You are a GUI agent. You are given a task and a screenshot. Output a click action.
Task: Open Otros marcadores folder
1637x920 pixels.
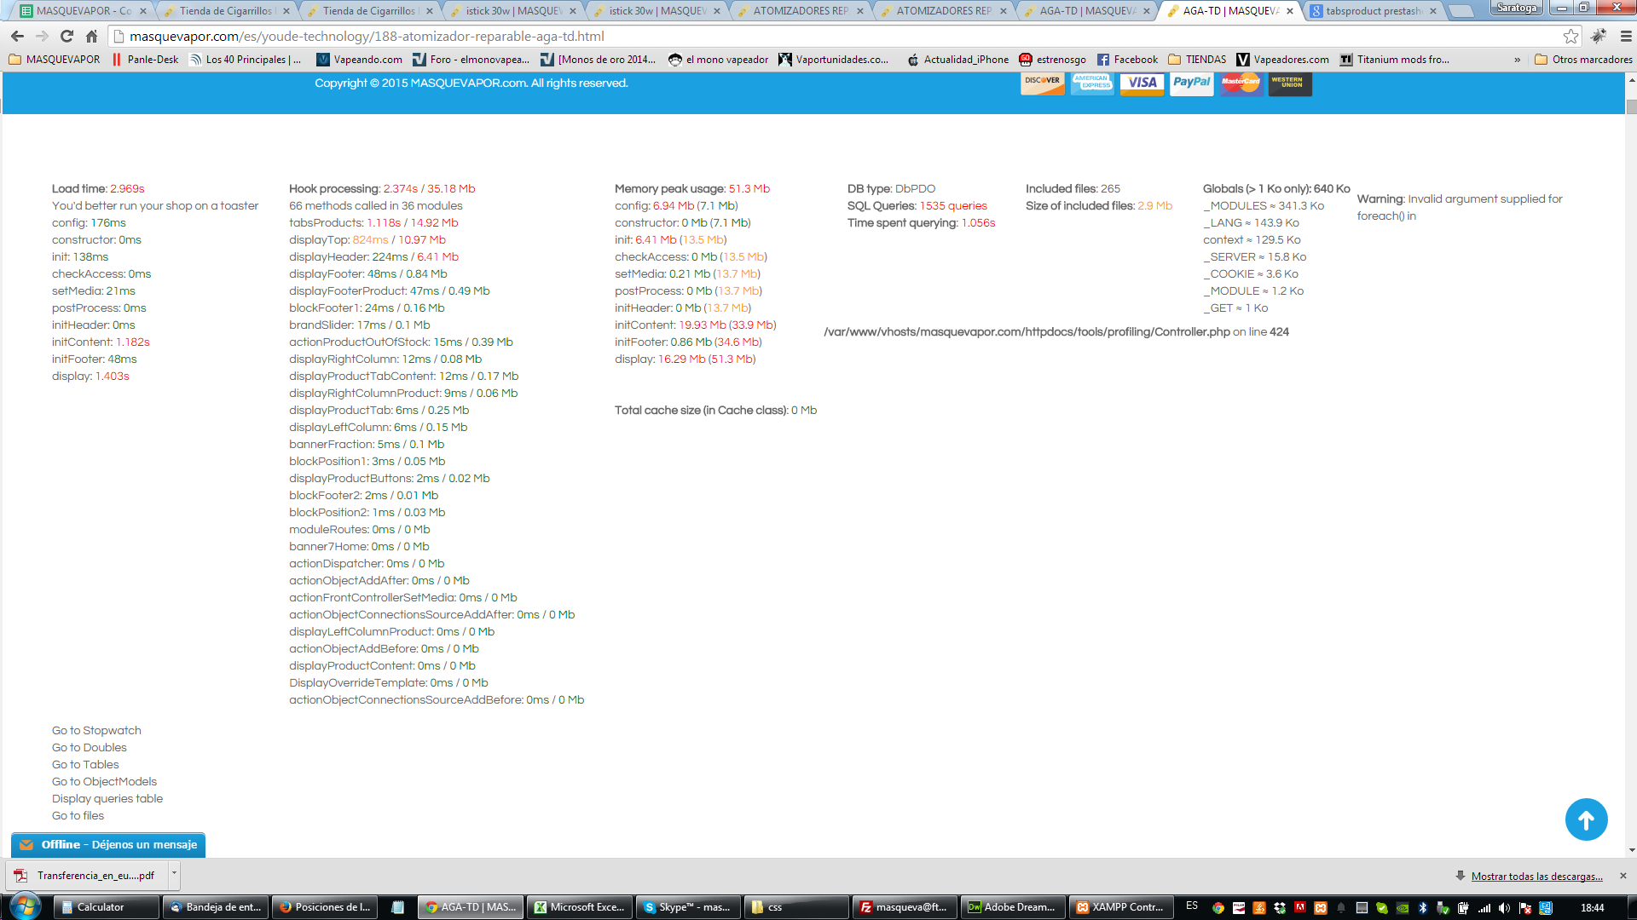tap(1583, 60)
